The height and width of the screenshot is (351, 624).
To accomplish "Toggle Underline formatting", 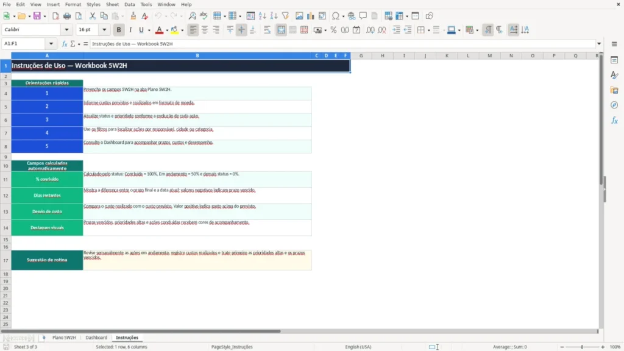I will pos(141,30).
